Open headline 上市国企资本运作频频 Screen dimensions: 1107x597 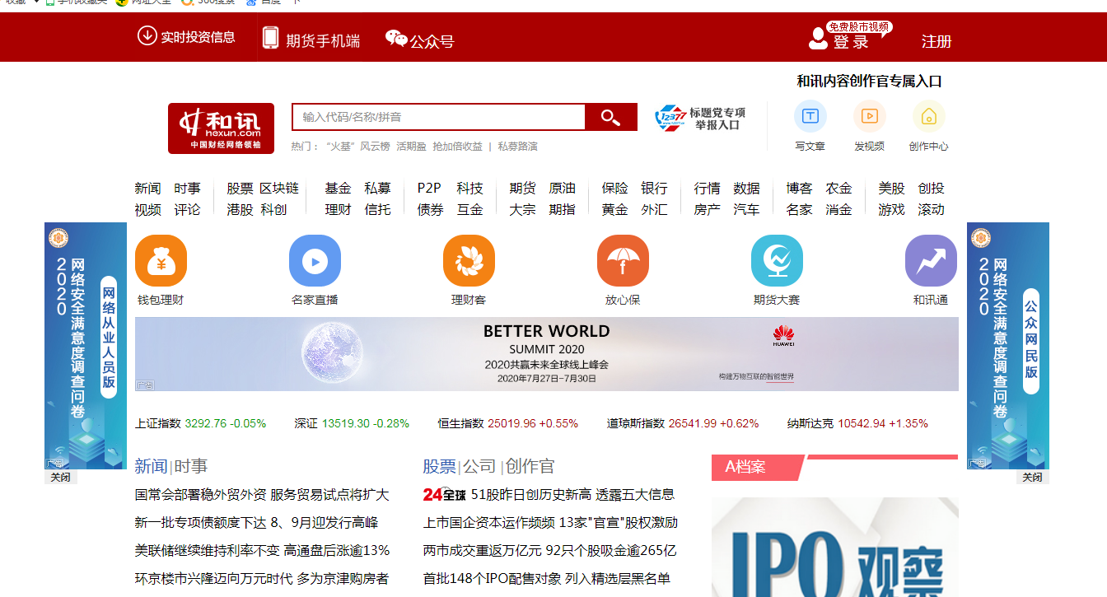tap(550, 522)
